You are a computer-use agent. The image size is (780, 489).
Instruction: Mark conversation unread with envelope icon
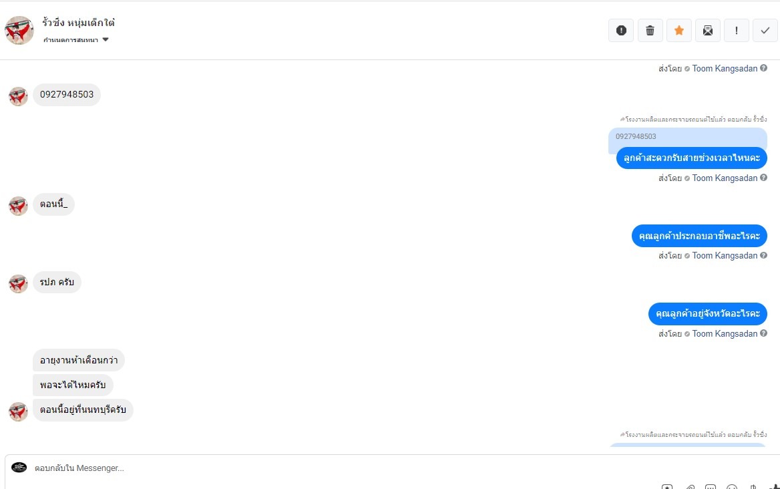point(708,30)
